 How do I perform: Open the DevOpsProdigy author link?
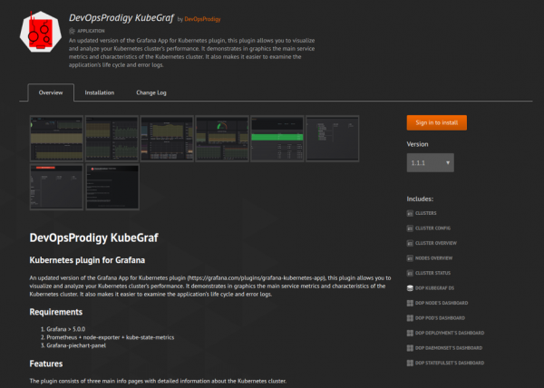[201, 18]
